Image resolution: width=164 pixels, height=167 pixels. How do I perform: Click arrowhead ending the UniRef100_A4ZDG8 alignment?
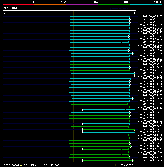tap(134, 73)
